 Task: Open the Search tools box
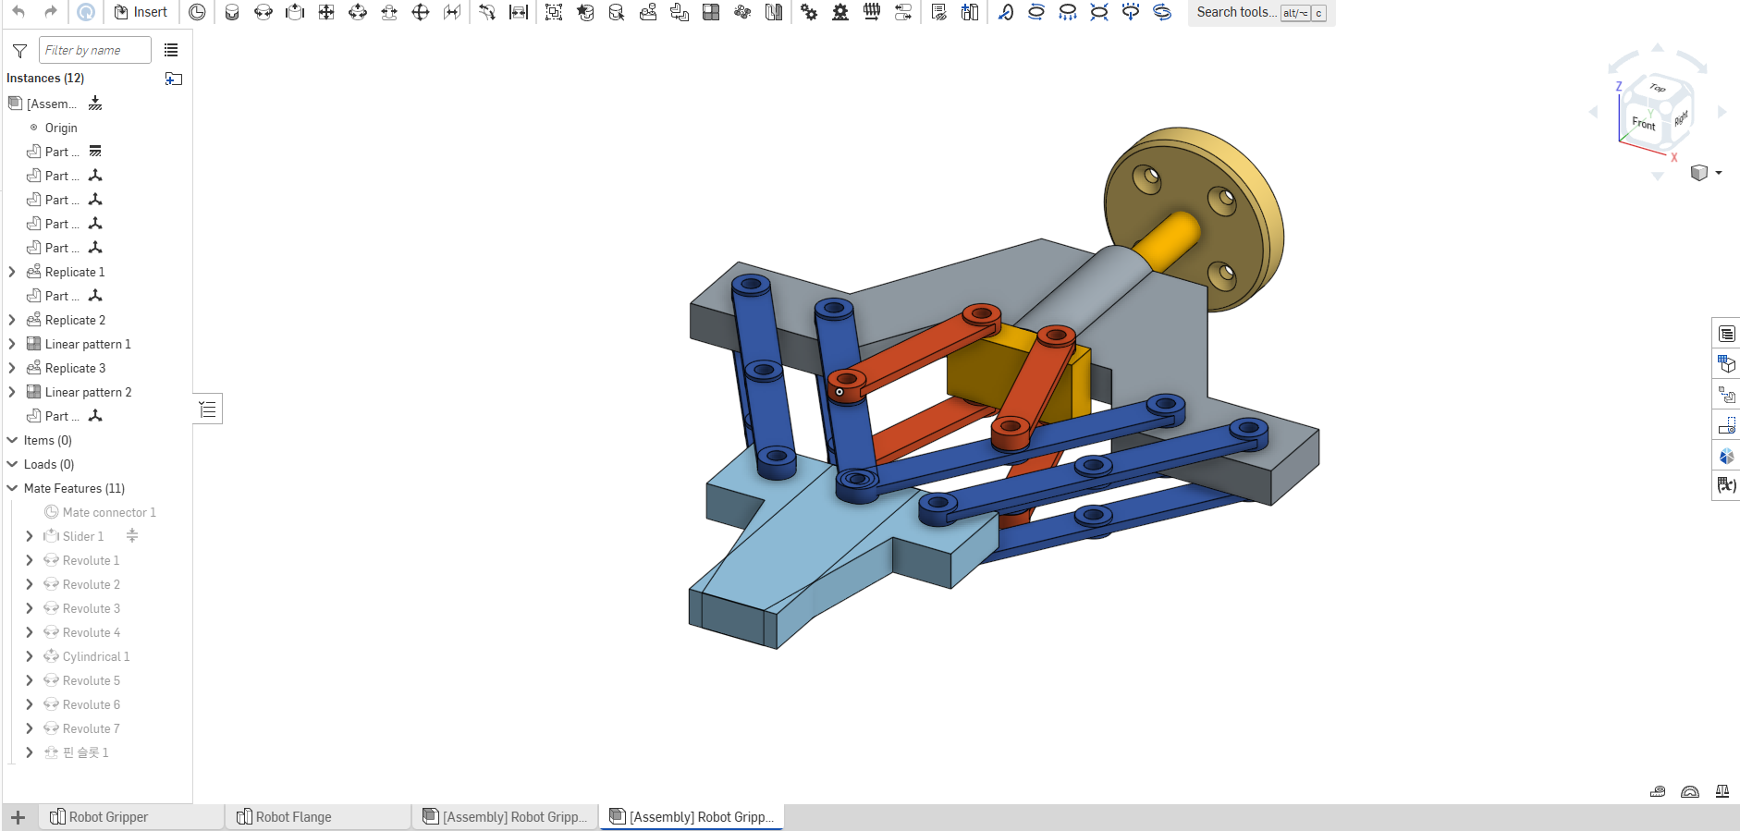coord(1261,12)
